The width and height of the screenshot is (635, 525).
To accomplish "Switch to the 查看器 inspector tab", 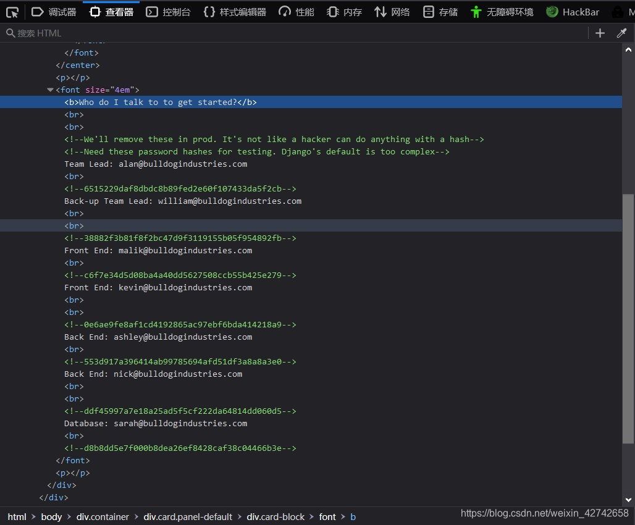I will click(111, 12).
